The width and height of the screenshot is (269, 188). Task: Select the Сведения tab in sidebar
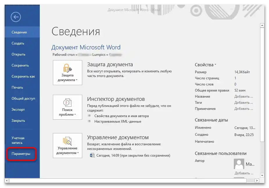(x=22, y=32)
